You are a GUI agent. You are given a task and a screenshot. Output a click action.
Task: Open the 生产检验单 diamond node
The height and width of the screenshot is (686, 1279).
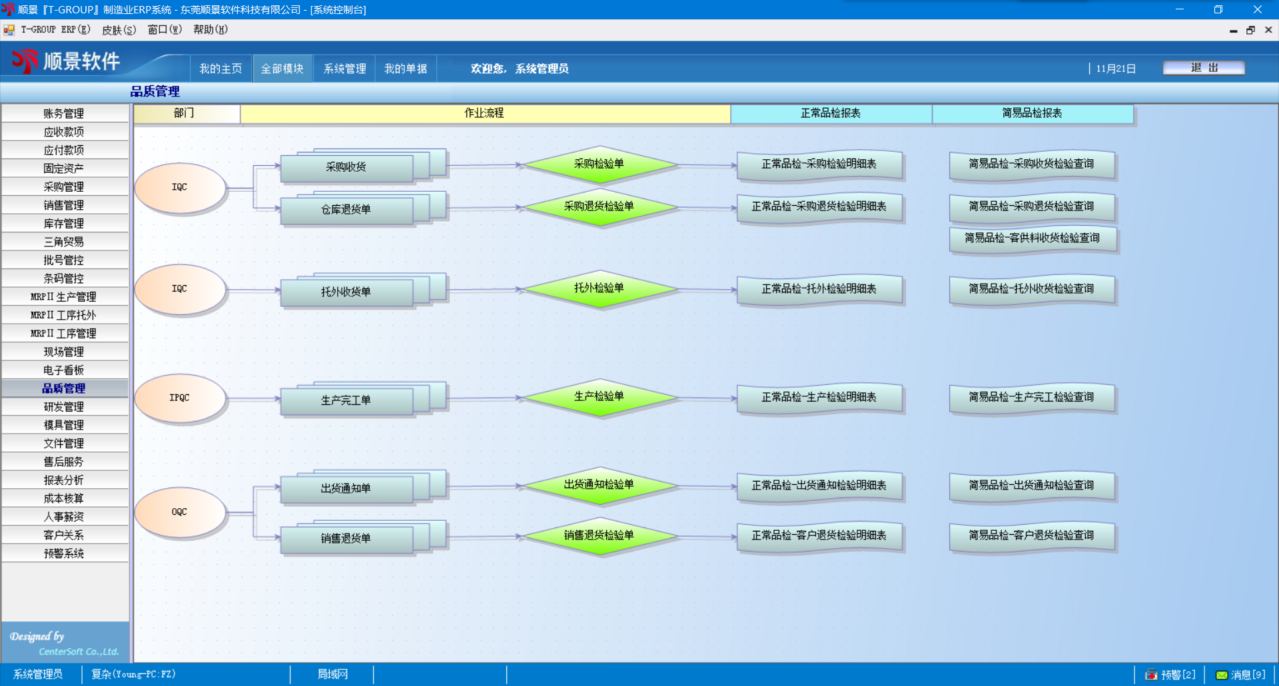point(600,397)
